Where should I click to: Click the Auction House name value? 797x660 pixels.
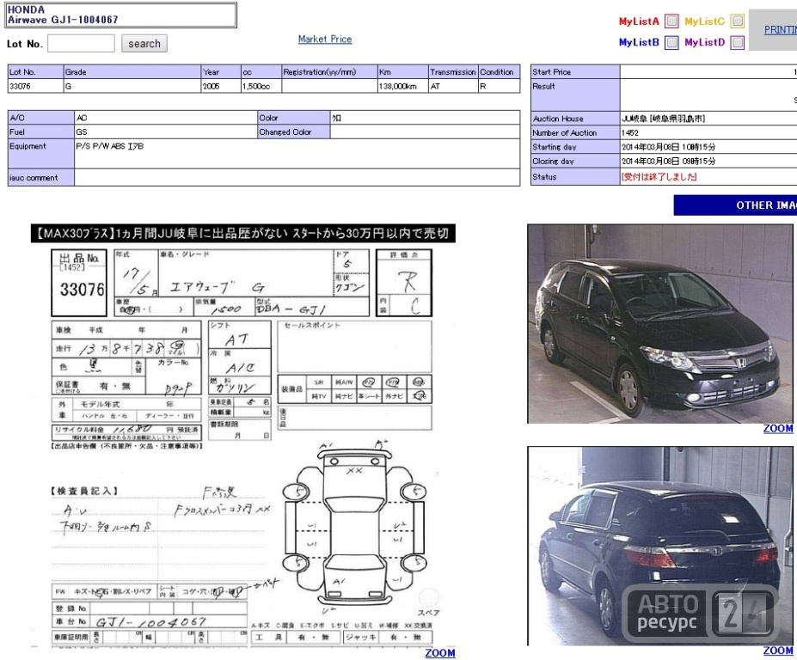click(664, 119)
